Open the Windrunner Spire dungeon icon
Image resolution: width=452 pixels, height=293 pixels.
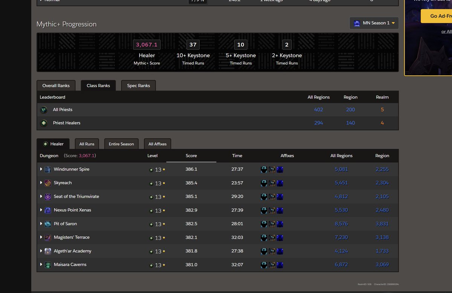click(x=48, y=170)
